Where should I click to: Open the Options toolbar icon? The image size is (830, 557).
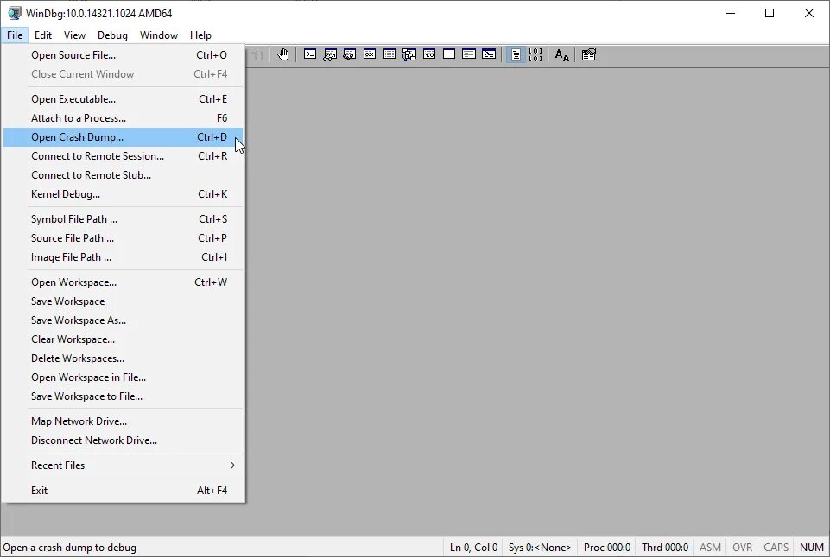point(589,54)
